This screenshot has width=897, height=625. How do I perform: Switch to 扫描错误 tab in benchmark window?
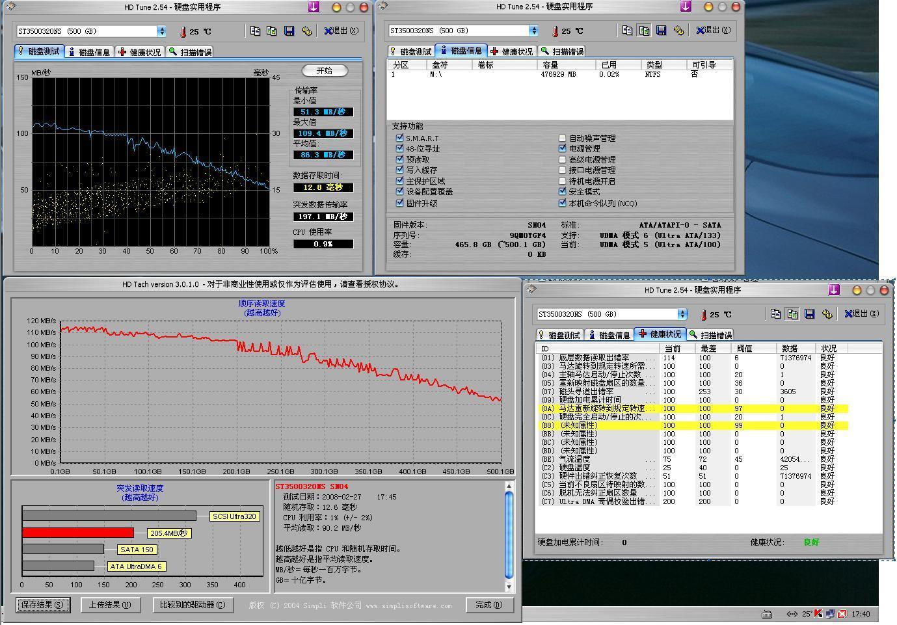[190, 52]
